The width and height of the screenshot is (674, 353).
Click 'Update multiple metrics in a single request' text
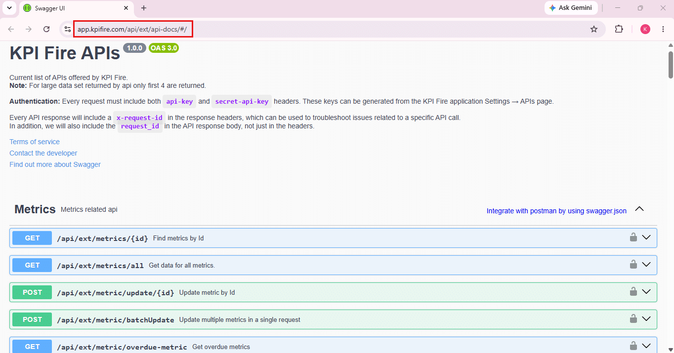(x=240, y=319)
